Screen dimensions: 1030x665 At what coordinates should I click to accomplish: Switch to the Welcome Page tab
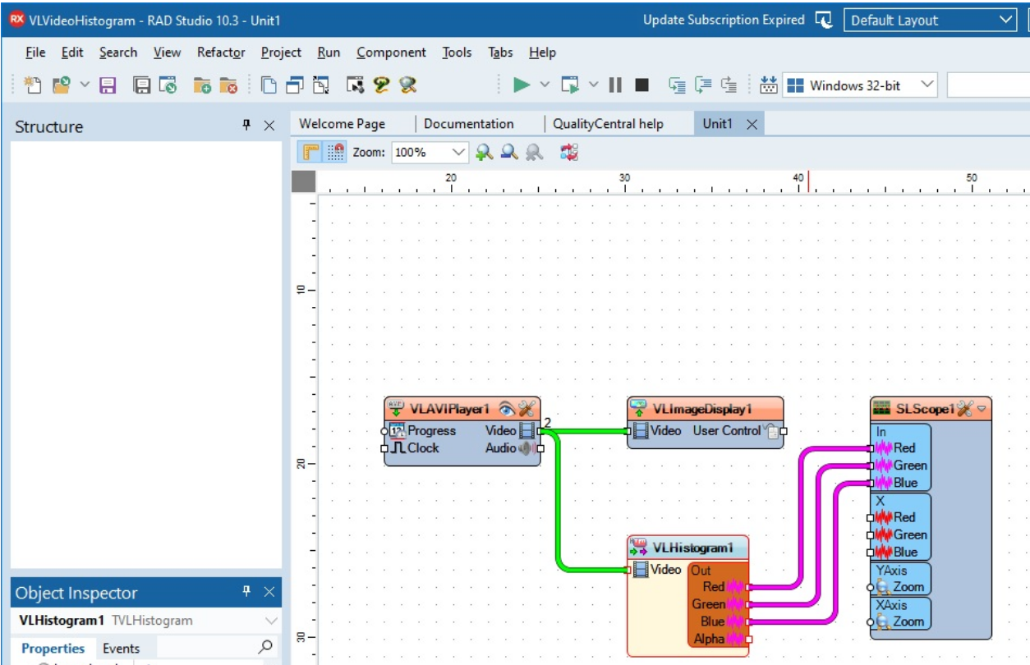coord(343,123)
